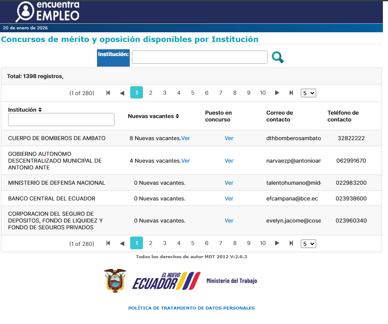Screen dimensions: 388x324
Task: Go to next page in bottom paginator
Action: coord(277,243)
